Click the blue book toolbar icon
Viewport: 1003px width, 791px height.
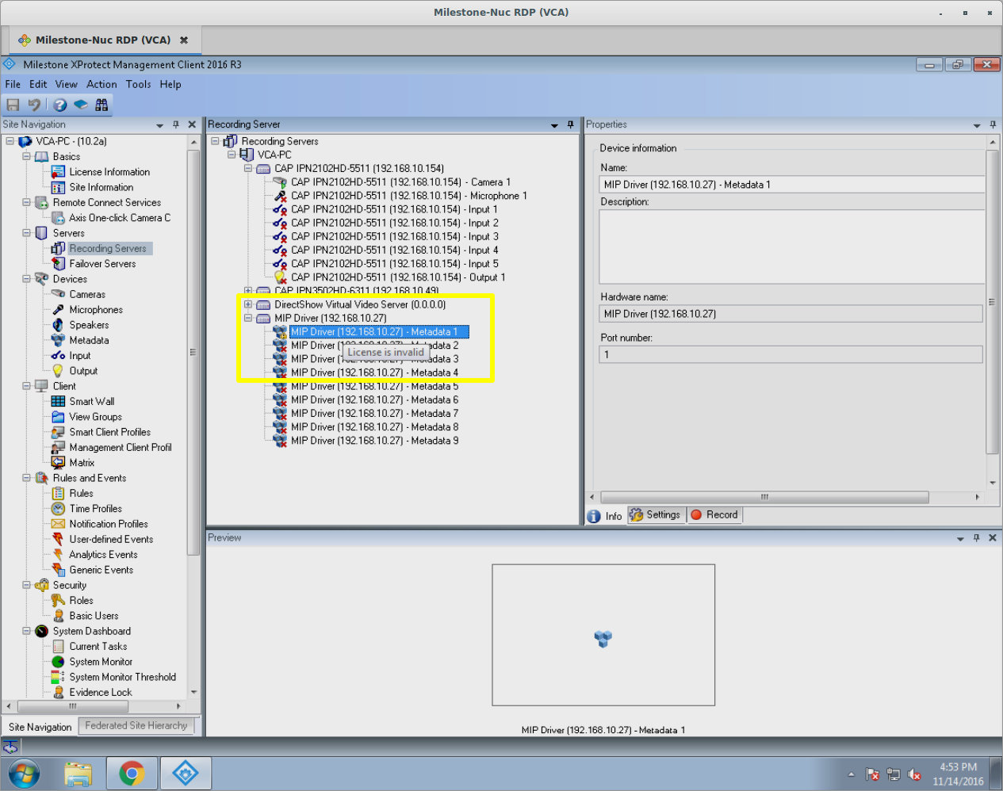click(x=81, y=105)
